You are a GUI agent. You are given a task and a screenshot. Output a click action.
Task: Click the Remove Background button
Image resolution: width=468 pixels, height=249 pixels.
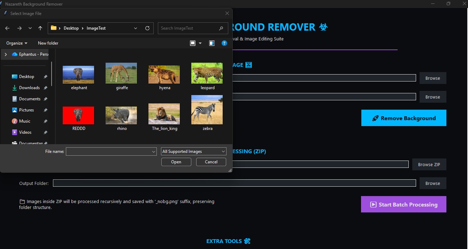point(404,118)
